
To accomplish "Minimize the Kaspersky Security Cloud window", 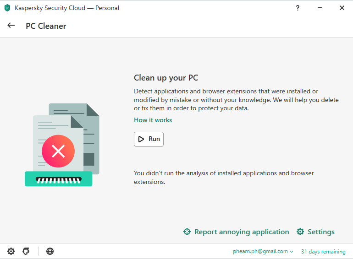I will (320, 8).
